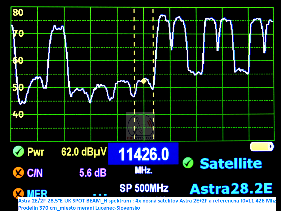The height and width of the screenshot is (211, 281).
Task: Select the 11426.0 frequency field
Action: [143, 154]
